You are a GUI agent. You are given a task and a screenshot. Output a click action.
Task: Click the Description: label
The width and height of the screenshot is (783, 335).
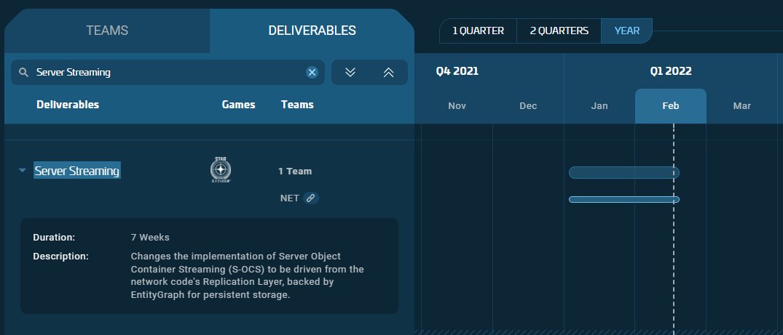[60, 257]
